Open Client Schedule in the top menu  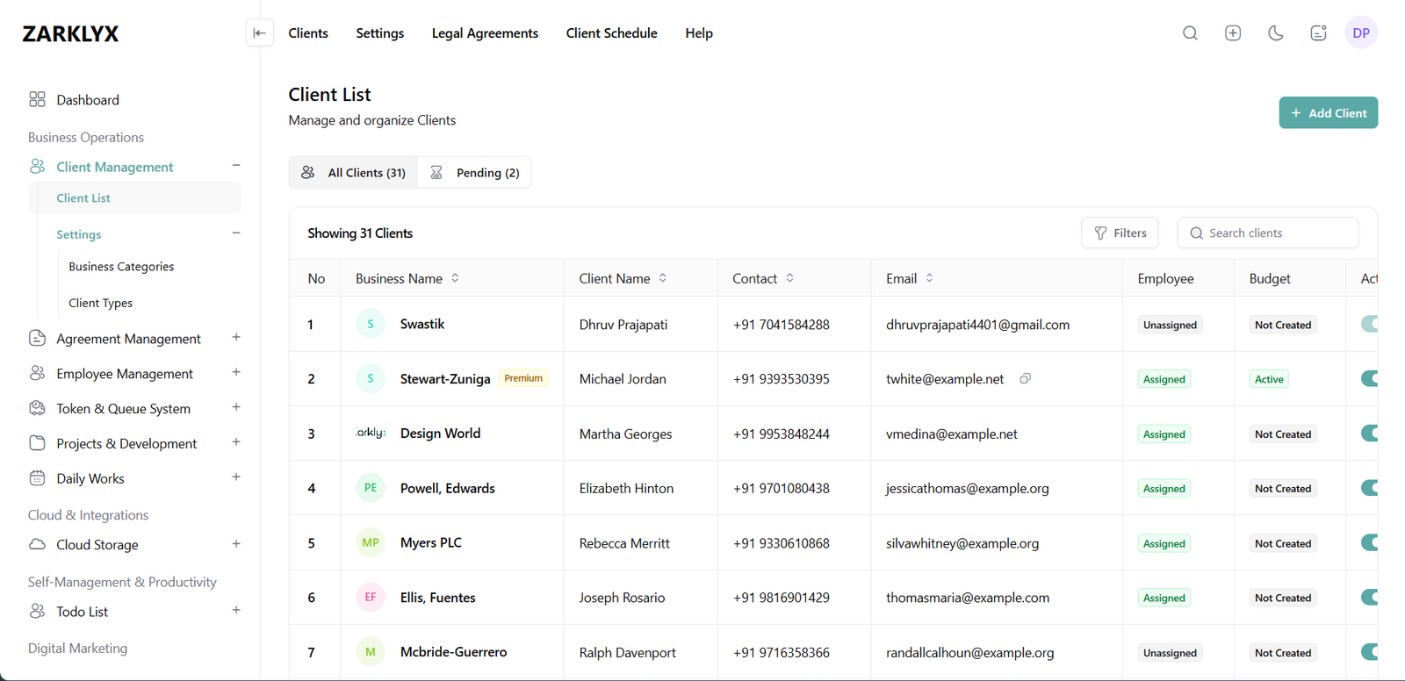(612, 33)
